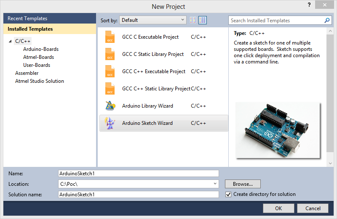Screen dimensions: 337x219
Task: Collapse the C/C++ tree node arrow
Action: point(10,41)
